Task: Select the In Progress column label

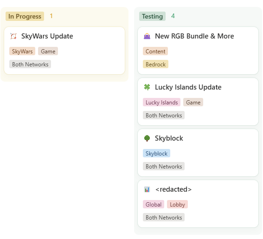Action: [25, 16]
